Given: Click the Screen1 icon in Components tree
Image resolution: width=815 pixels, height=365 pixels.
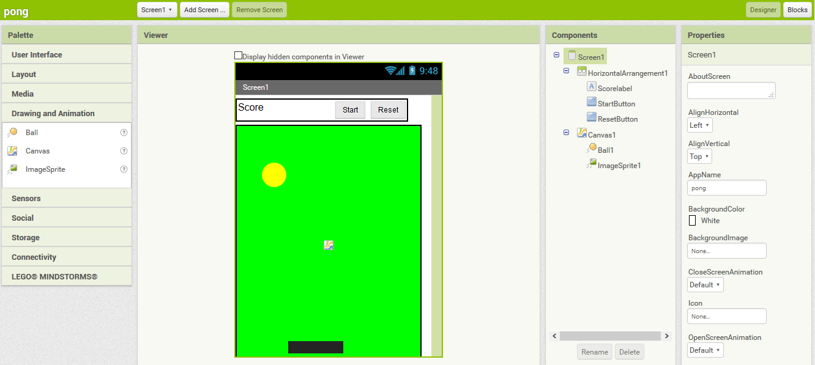Looking at the screenshot, I should click(x=572, y=56).
